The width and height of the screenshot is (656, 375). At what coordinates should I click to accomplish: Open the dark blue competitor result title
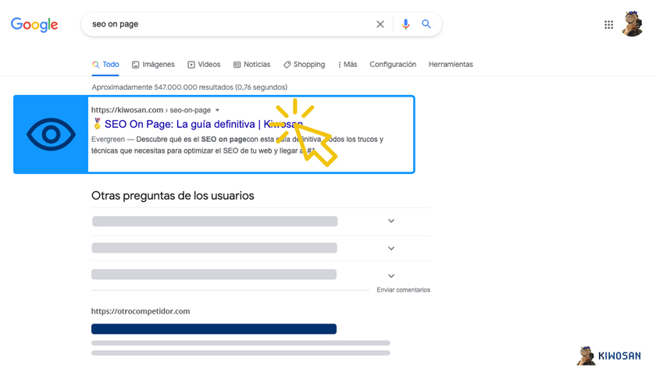pos(214,329)
